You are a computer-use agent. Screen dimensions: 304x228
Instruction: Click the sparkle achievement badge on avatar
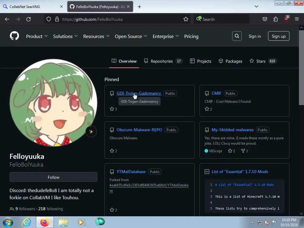pos(91,132)
